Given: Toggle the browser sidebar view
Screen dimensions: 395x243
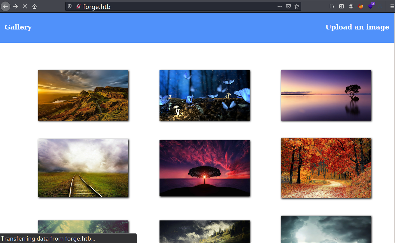Looking at the screenshot, I should click(342, 6).
